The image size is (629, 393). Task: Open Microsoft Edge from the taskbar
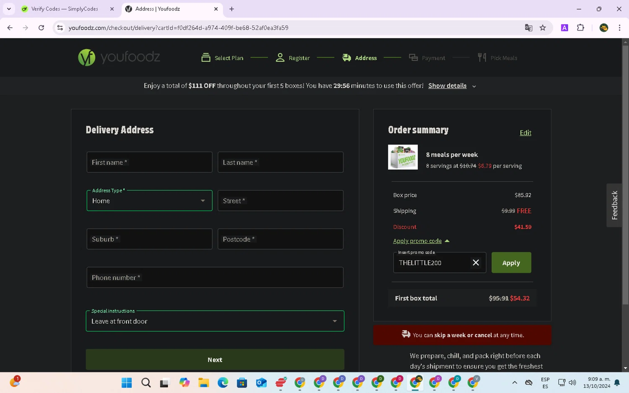point(223,383)
